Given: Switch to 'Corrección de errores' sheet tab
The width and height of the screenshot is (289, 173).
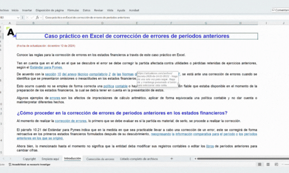Looking at the screenshot, I should pos(100,159).
